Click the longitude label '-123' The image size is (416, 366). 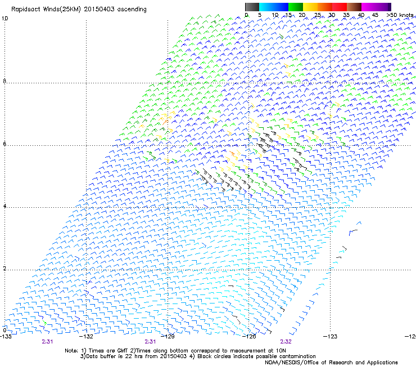(x=331, y=337)
